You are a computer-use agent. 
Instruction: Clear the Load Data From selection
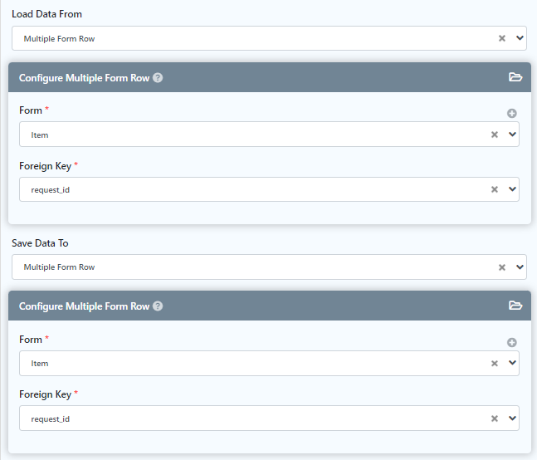[501, 38]
